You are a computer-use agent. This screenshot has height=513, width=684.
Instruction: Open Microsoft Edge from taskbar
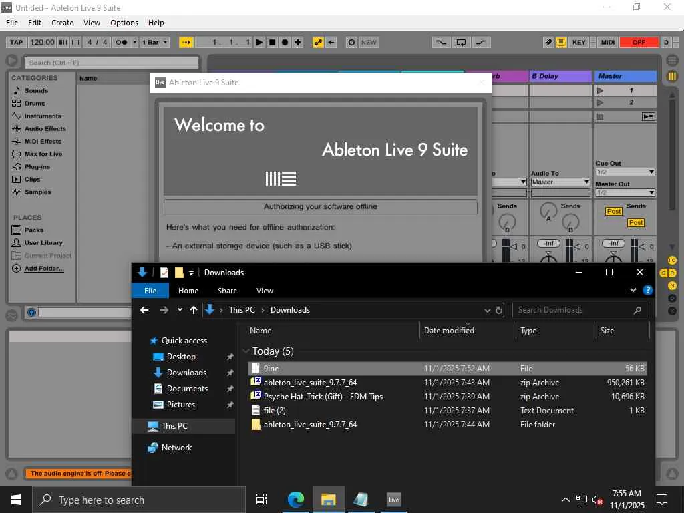pos(296,500)
